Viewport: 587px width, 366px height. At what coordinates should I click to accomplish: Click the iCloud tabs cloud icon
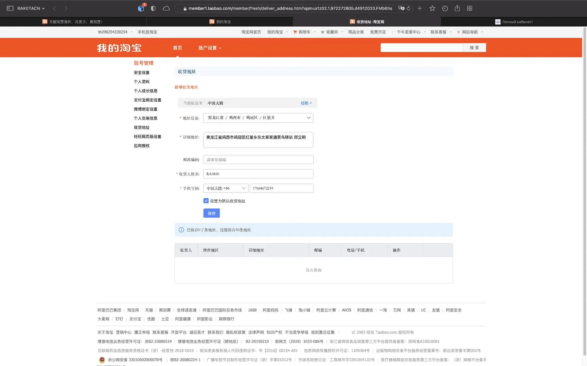coord(166,8)
